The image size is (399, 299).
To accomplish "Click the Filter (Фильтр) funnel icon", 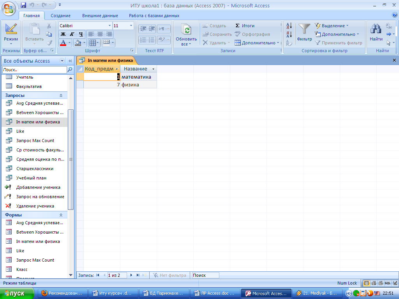I will point(304,29).
